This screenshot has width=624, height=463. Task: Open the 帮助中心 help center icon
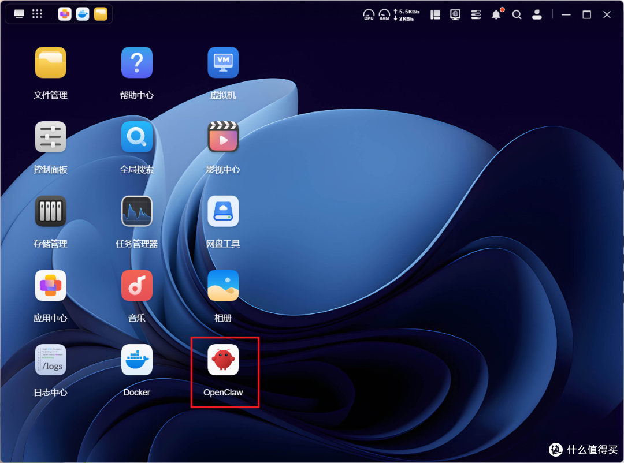point(137,62)
